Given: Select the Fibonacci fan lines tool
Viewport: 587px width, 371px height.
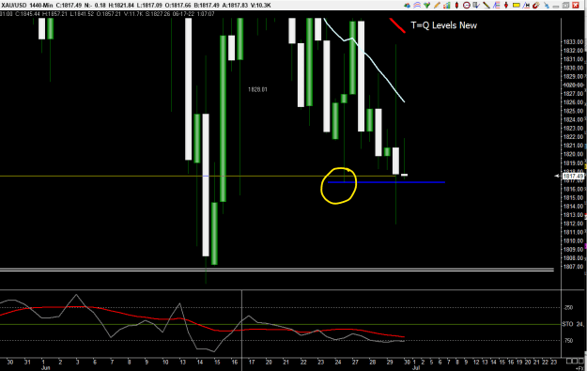Looking at the screenshot, I should [x=497, y=6].
